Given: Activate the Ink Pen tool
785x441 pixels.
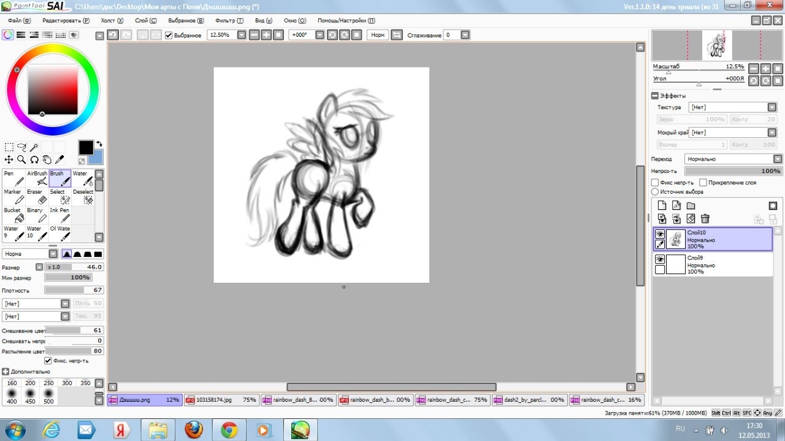Looking at the screenshot, I should coord(60,215).
